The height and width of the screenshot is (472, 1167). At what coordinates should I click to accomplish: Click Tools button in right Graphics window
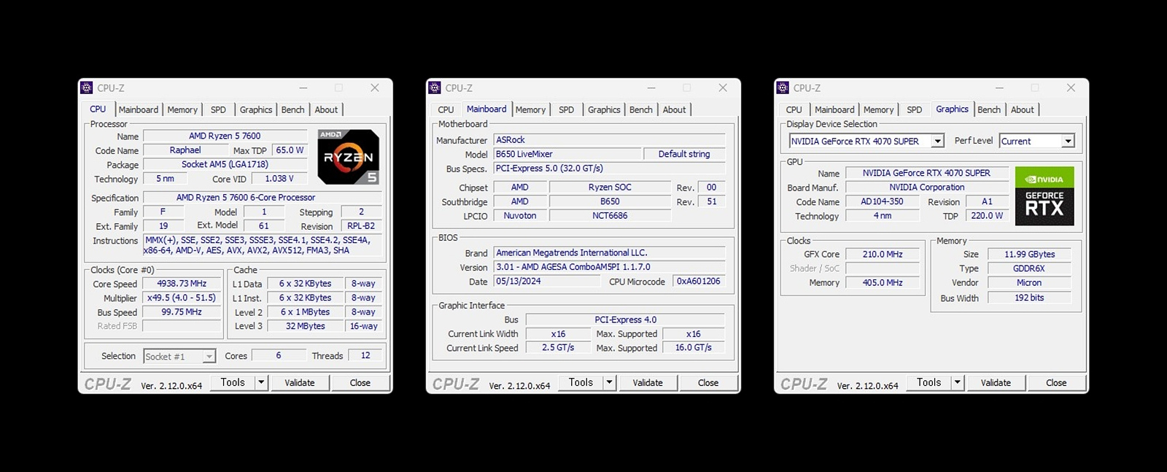pyautogui.click(x=928, y=382)
